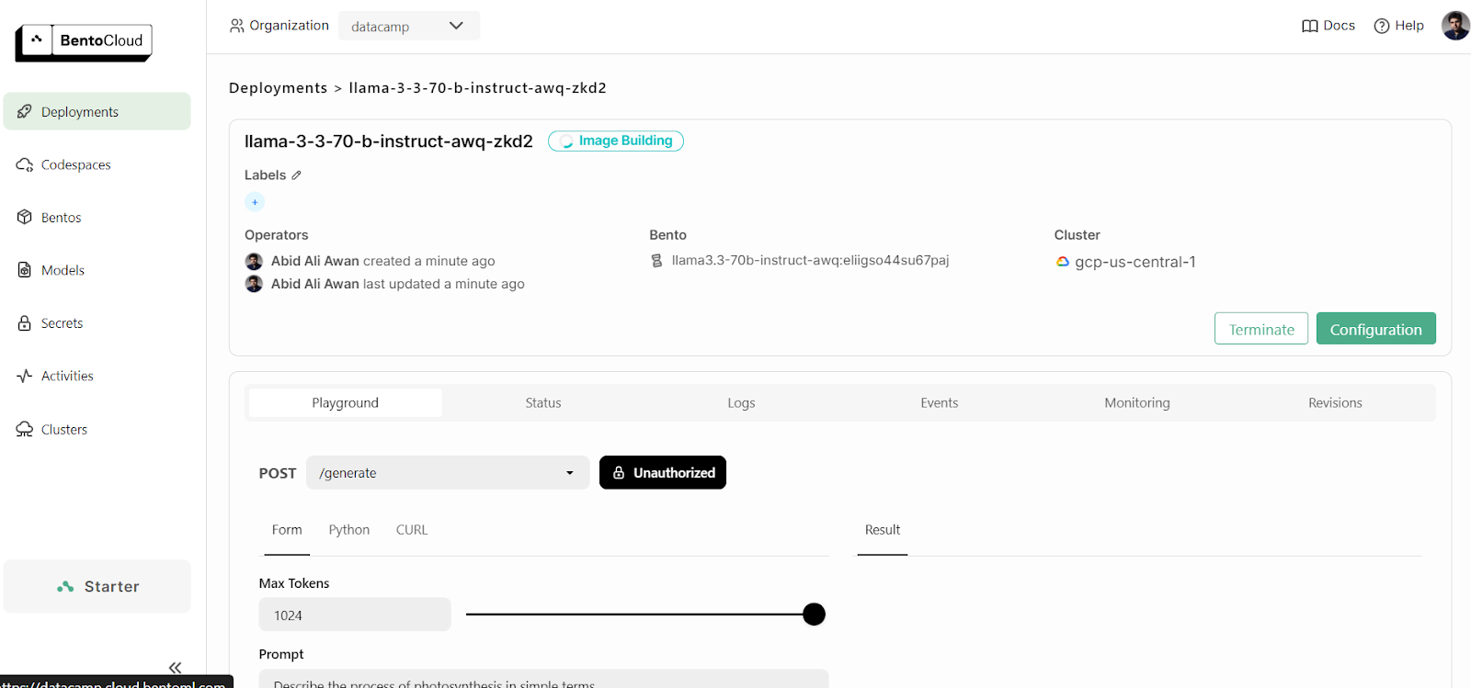Viewport: 1471px width, 688px height.
Task: Click the POST method label
Action: [x=278, y=473]
